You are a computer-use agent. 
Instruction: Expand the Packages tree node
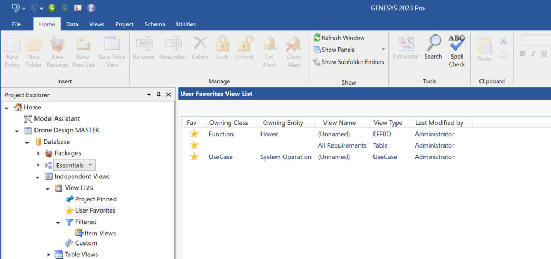pos(38,153)
